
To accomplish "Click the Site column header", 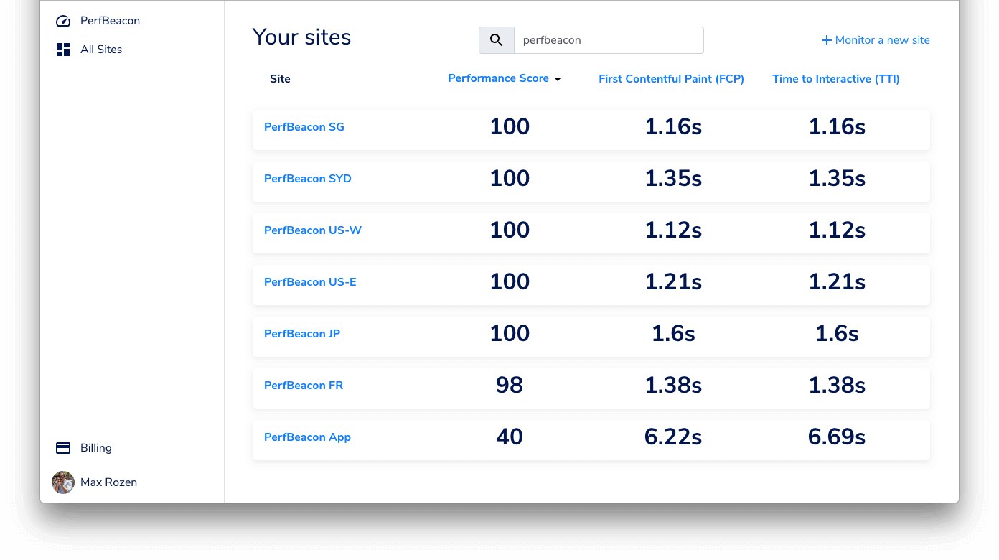I will pyautogui.click(x=280, y=79).
